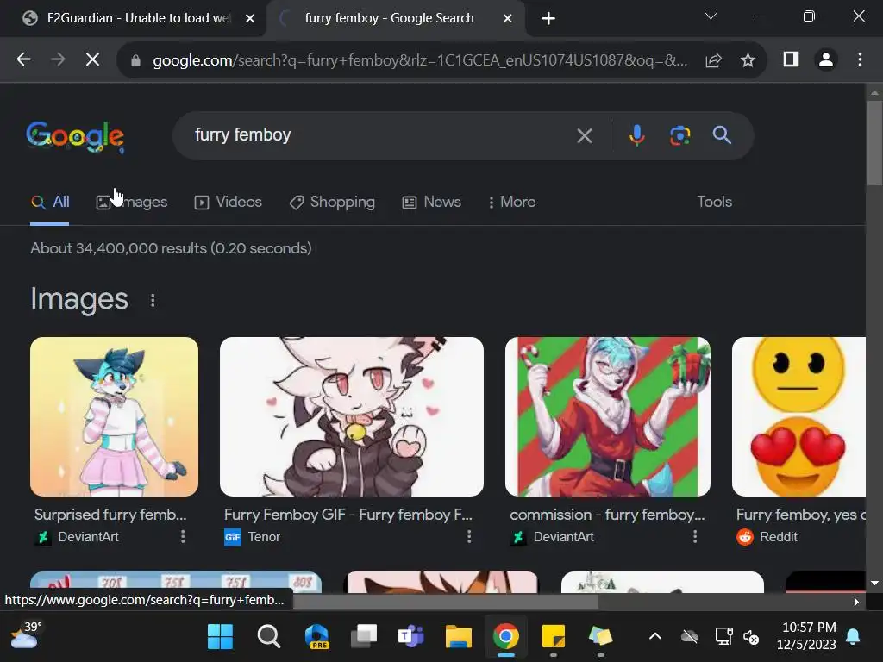This screenshot has width=883, height=662.
Task: Click the OneDrive tray icon
Action: click(x=689, y=637)
